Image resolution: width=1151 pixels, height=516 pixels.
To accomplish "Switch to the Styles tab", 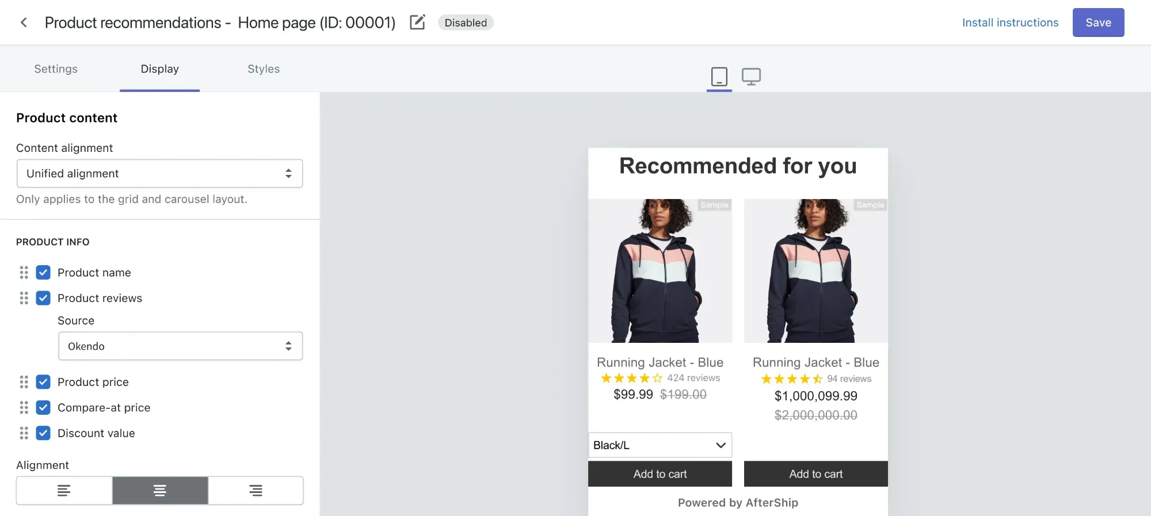I will tap(263, 69).
